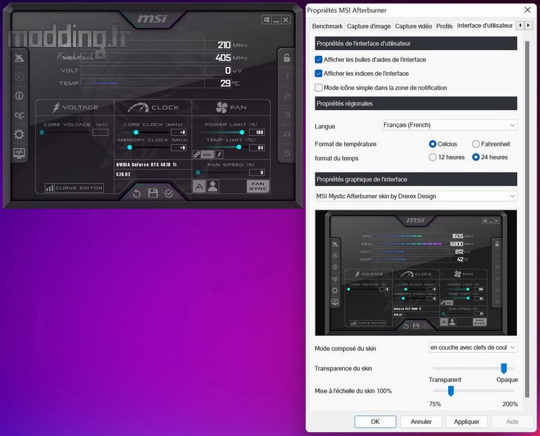
Task: Open Mode composé du skin dropdown
Action: [473, 348]
